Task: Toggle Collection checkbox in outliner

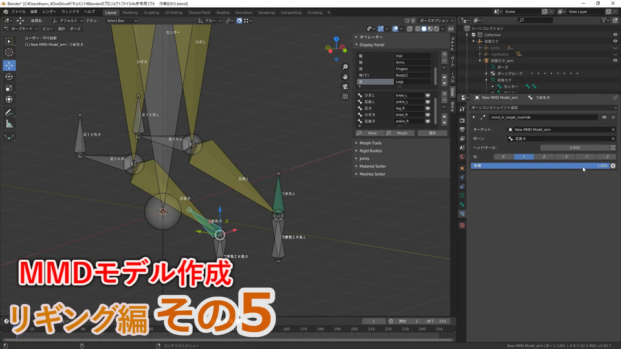Action: coord(474,35)
